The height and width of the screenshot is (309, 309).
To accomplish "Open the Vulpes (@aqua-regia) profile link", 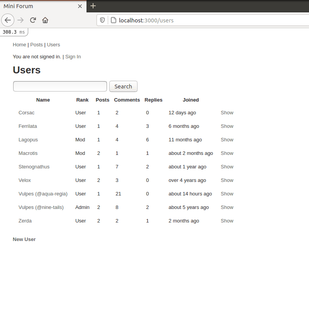I will pyautogui.click(x=43, y=194).
